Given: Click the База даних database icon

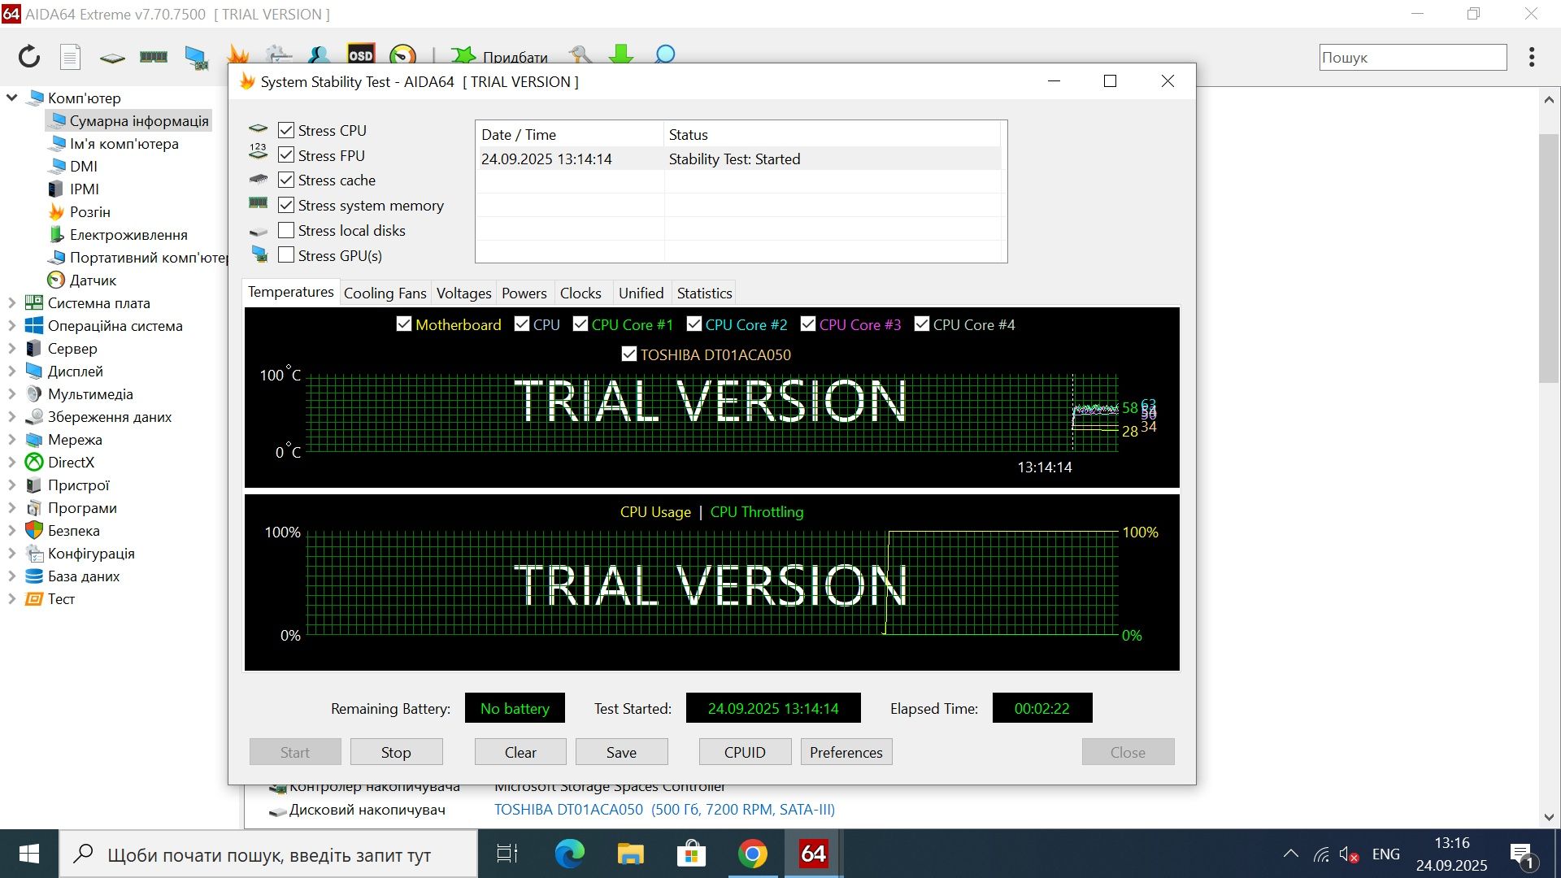Looking at the screenshot, I should click(x=34, y=576).
